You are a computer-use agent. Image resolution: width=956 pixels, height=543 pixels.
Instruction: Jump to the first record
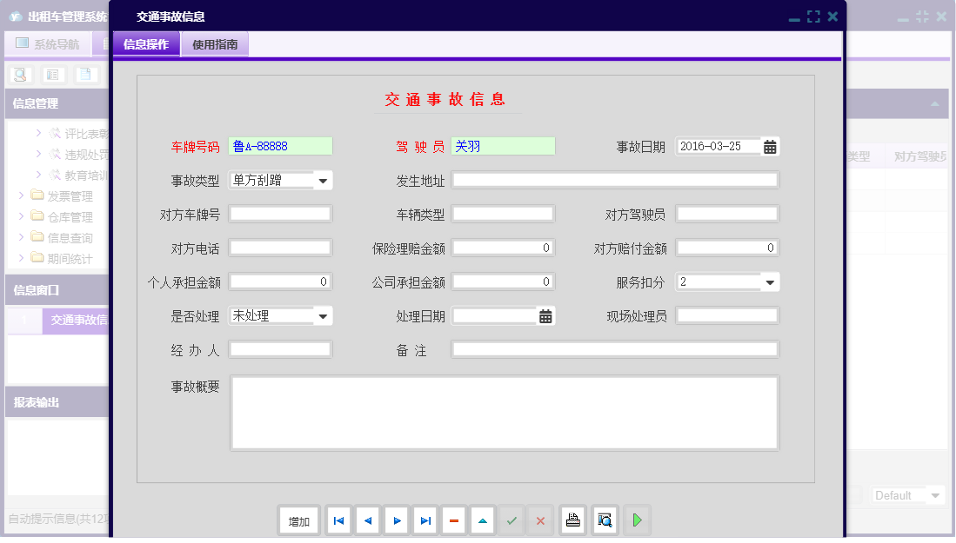338,520
